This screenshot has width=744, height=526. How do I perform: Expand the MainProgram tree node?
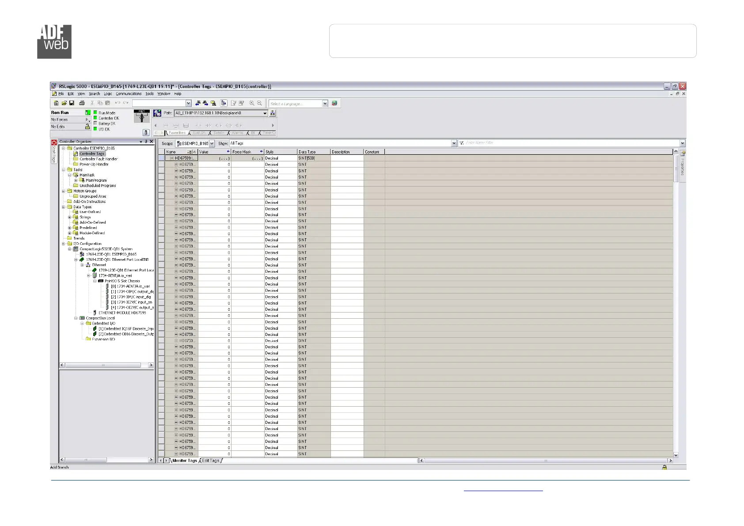tap(76, 180)
